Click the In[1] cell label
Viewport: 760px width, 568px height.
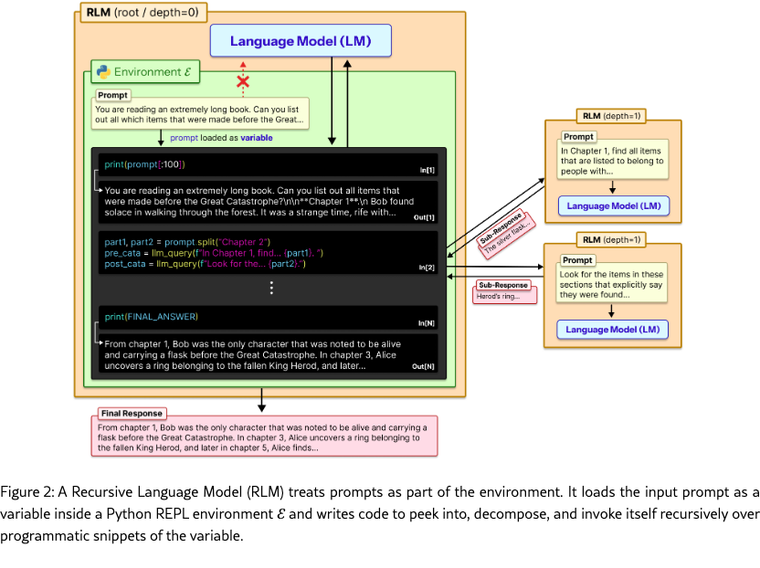tap(427, 171)
